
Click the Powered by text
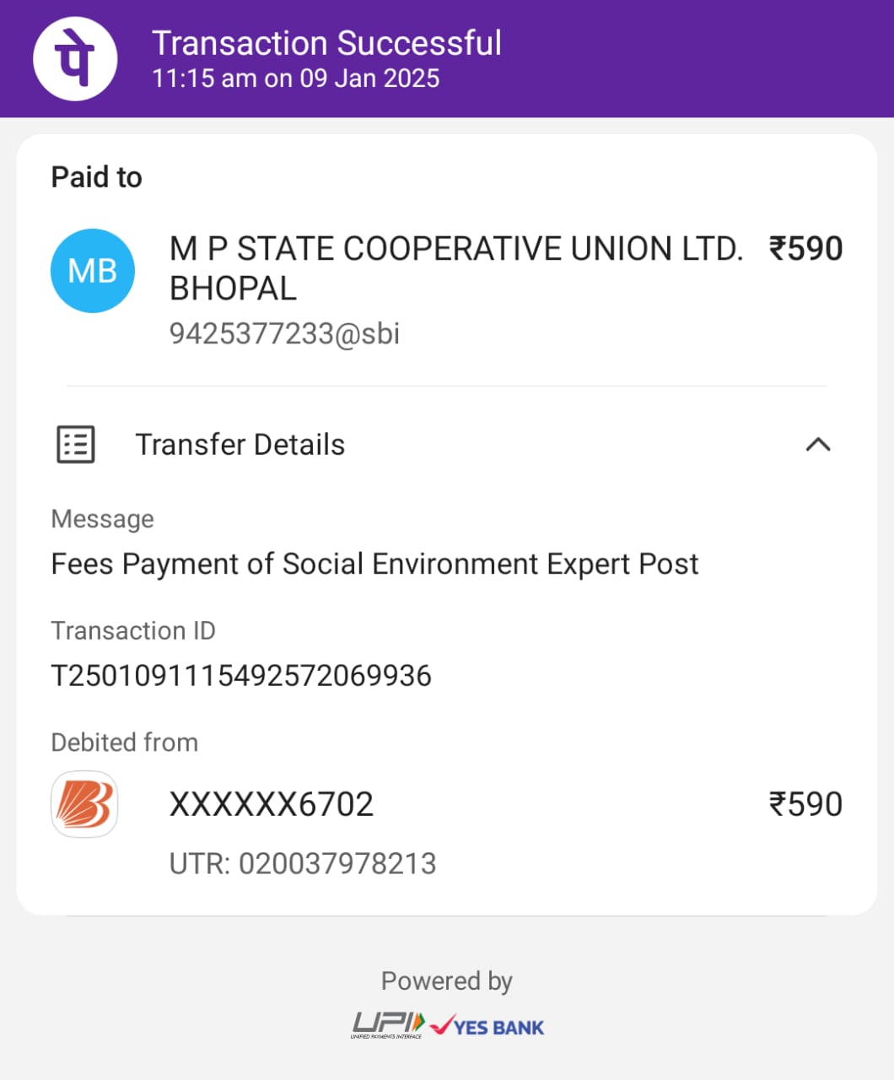447,981
